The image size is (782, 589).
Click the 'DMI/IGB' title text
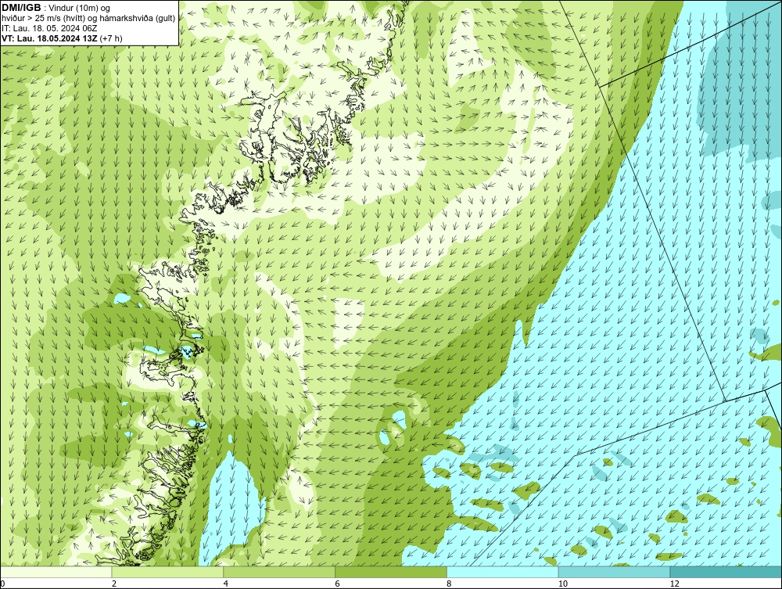coord(21,8)
